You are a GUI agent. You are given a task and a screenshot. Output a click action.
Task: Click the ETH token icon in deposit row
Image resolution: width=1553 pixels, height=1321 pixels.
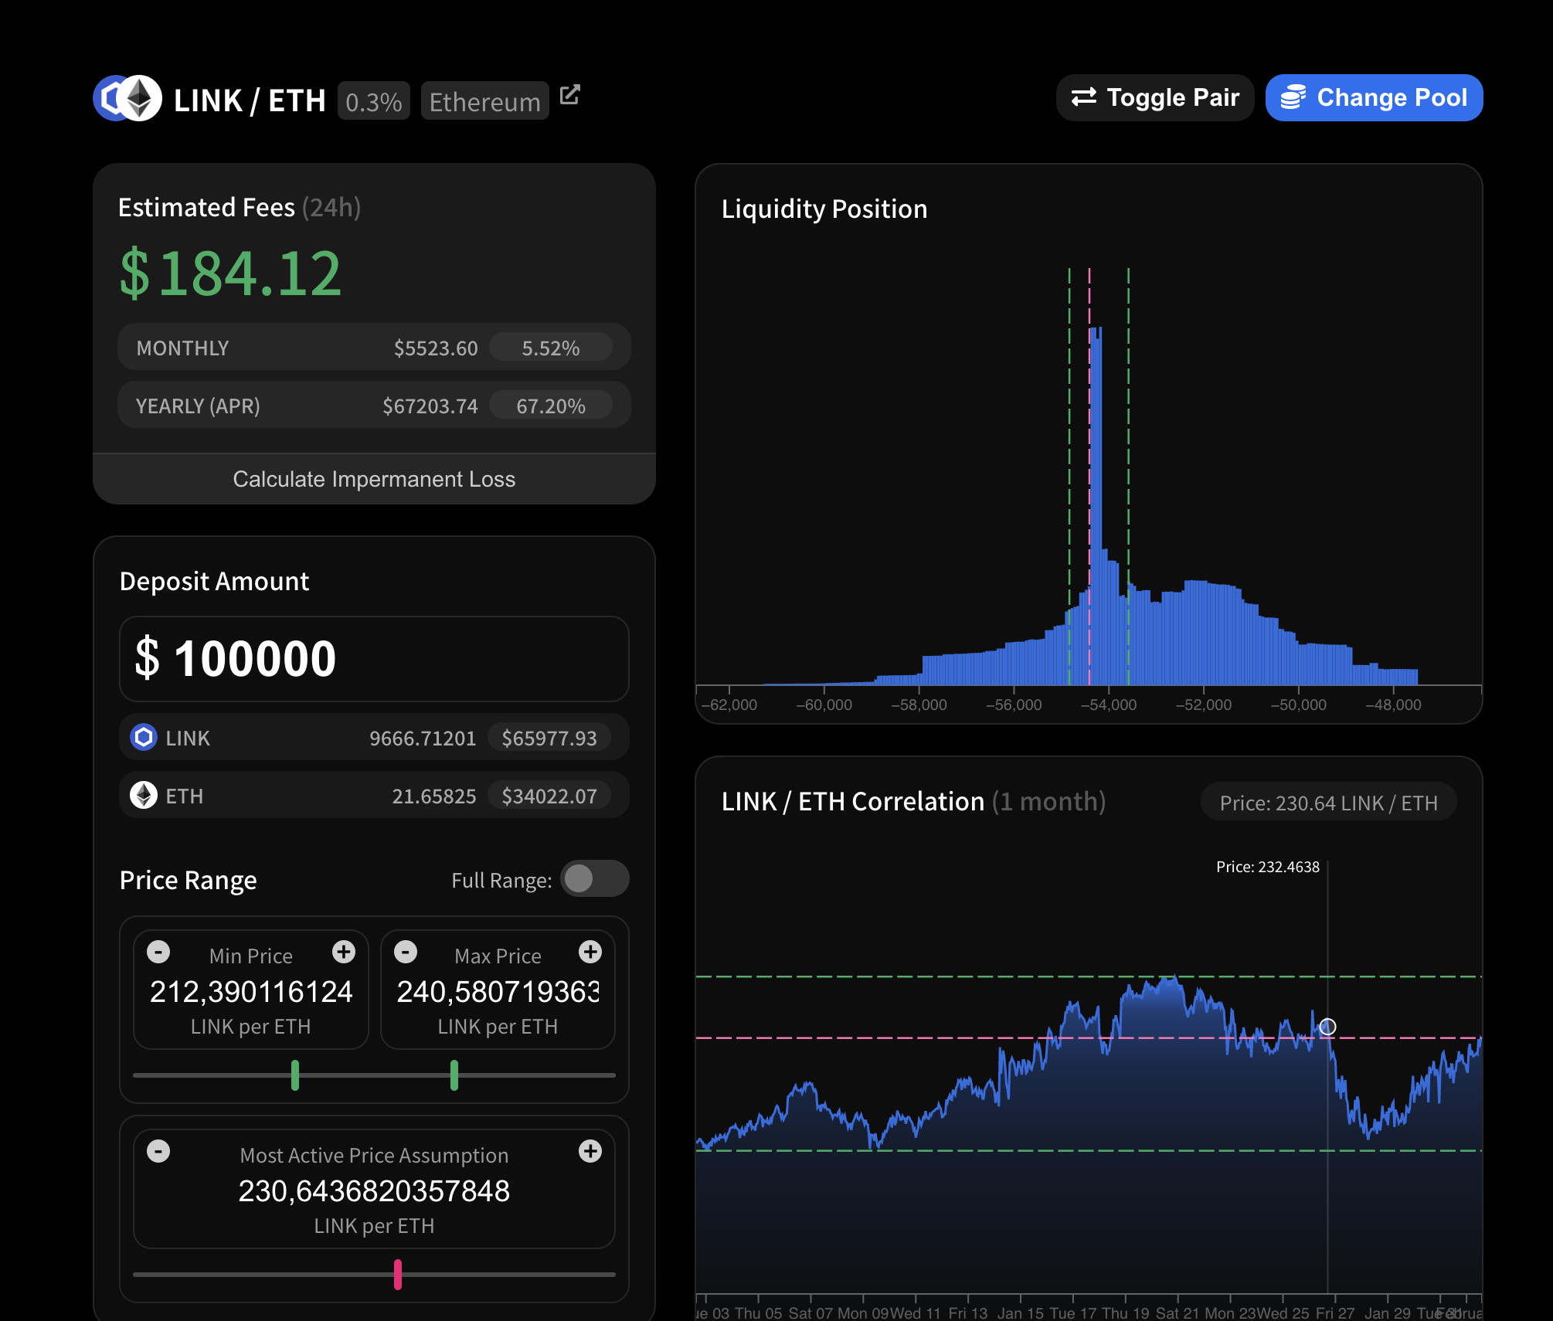tap(144, 795)
